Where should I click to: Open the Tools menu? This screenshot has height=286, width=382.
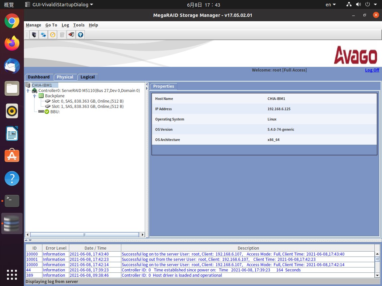(79, 25)
